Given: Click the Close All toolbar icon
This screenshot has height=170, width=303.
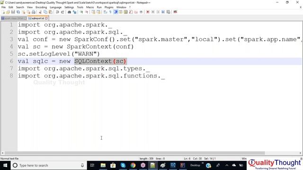Looking at the screenshot, I should point(28,12).
